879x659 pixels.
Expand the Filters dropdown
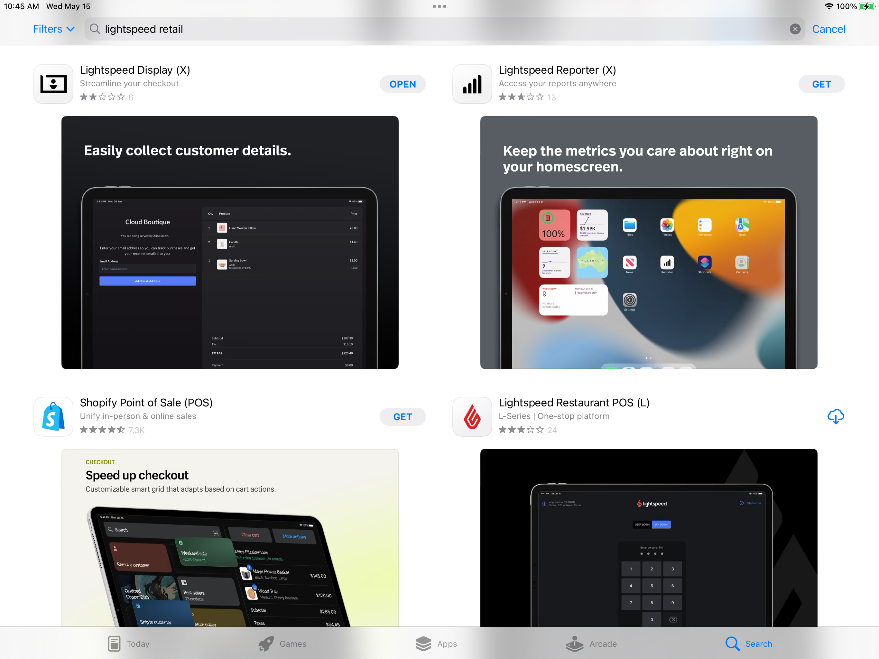tap(54, 29)
